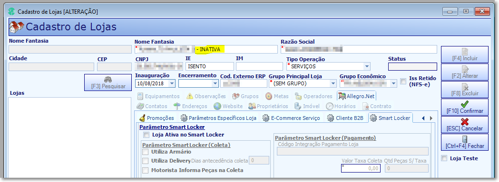The width and height of the screenshot is (499, 182).
Task: Click the broom icon next to Promoções
Action: 143,118
